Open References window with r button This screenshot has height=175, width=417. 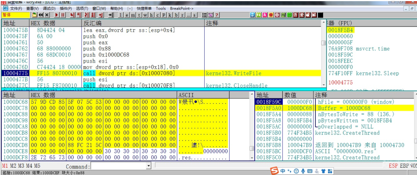(182, 15)
